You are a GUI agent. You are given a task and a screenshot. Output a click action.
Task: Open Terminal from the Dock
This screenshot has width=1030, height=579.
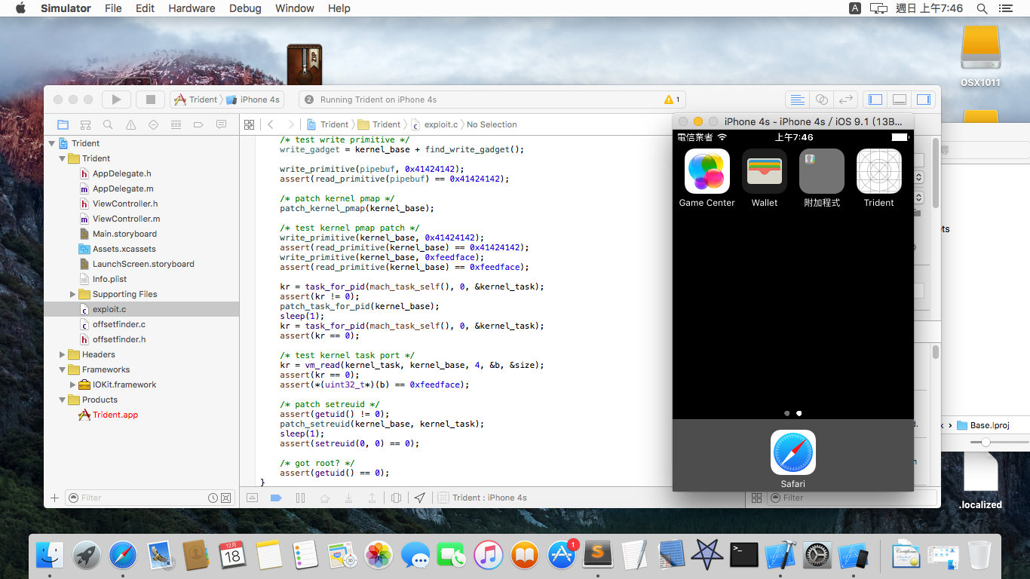point(744,556)
